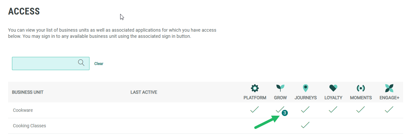
Task: Click Cookware's Loyalty checkmark
Action: [333, 110]
